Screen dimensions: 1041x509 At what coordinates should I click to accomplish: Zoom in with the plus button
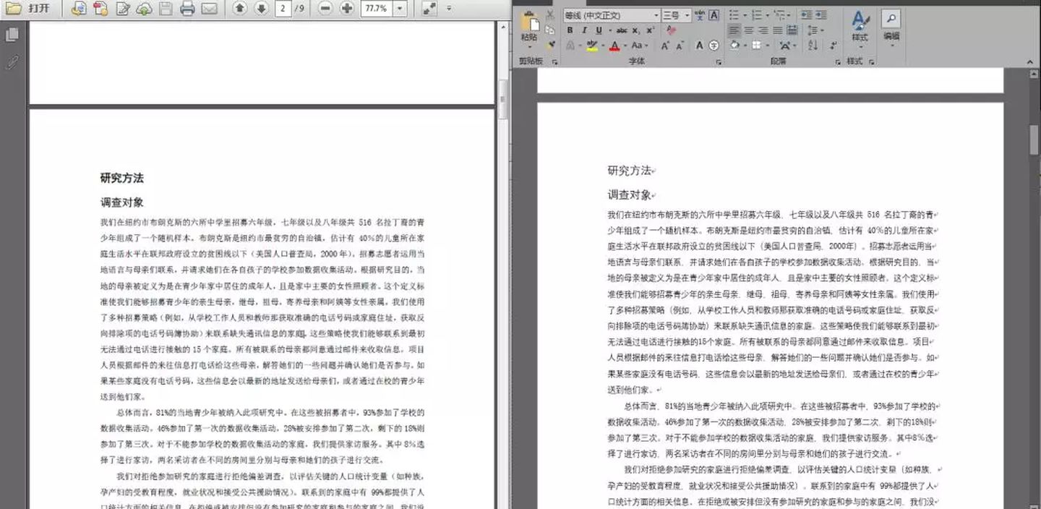tap(347, 9)
